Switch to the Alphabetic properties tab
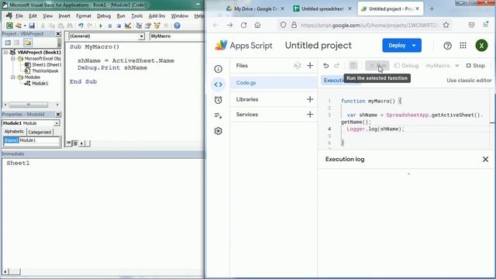Screen dimensions: 496x279 (14, 132)
